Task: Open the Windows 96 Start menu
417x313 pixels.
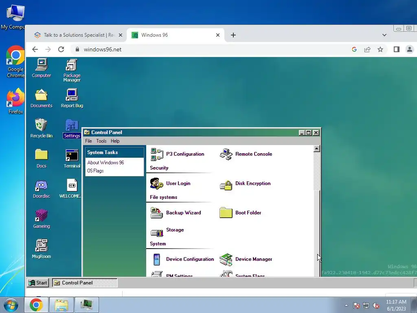Action: [38, 283]
